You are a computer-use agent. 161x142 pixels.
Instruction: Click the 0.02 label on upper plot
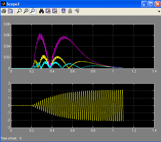coord(7,57)
